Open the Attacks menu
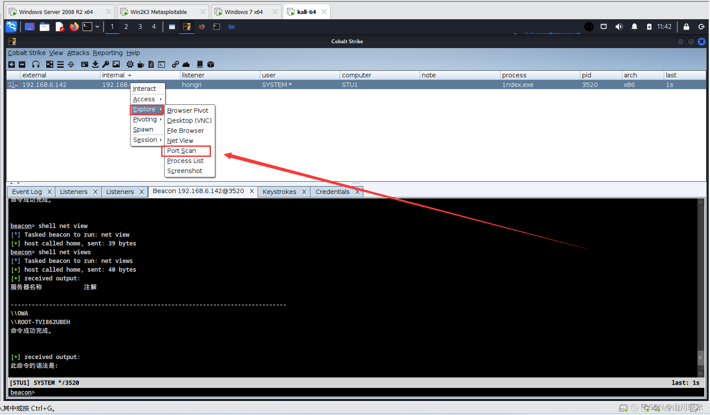The height and width of the screenshot is (415, 710). [x=78, y=53]
